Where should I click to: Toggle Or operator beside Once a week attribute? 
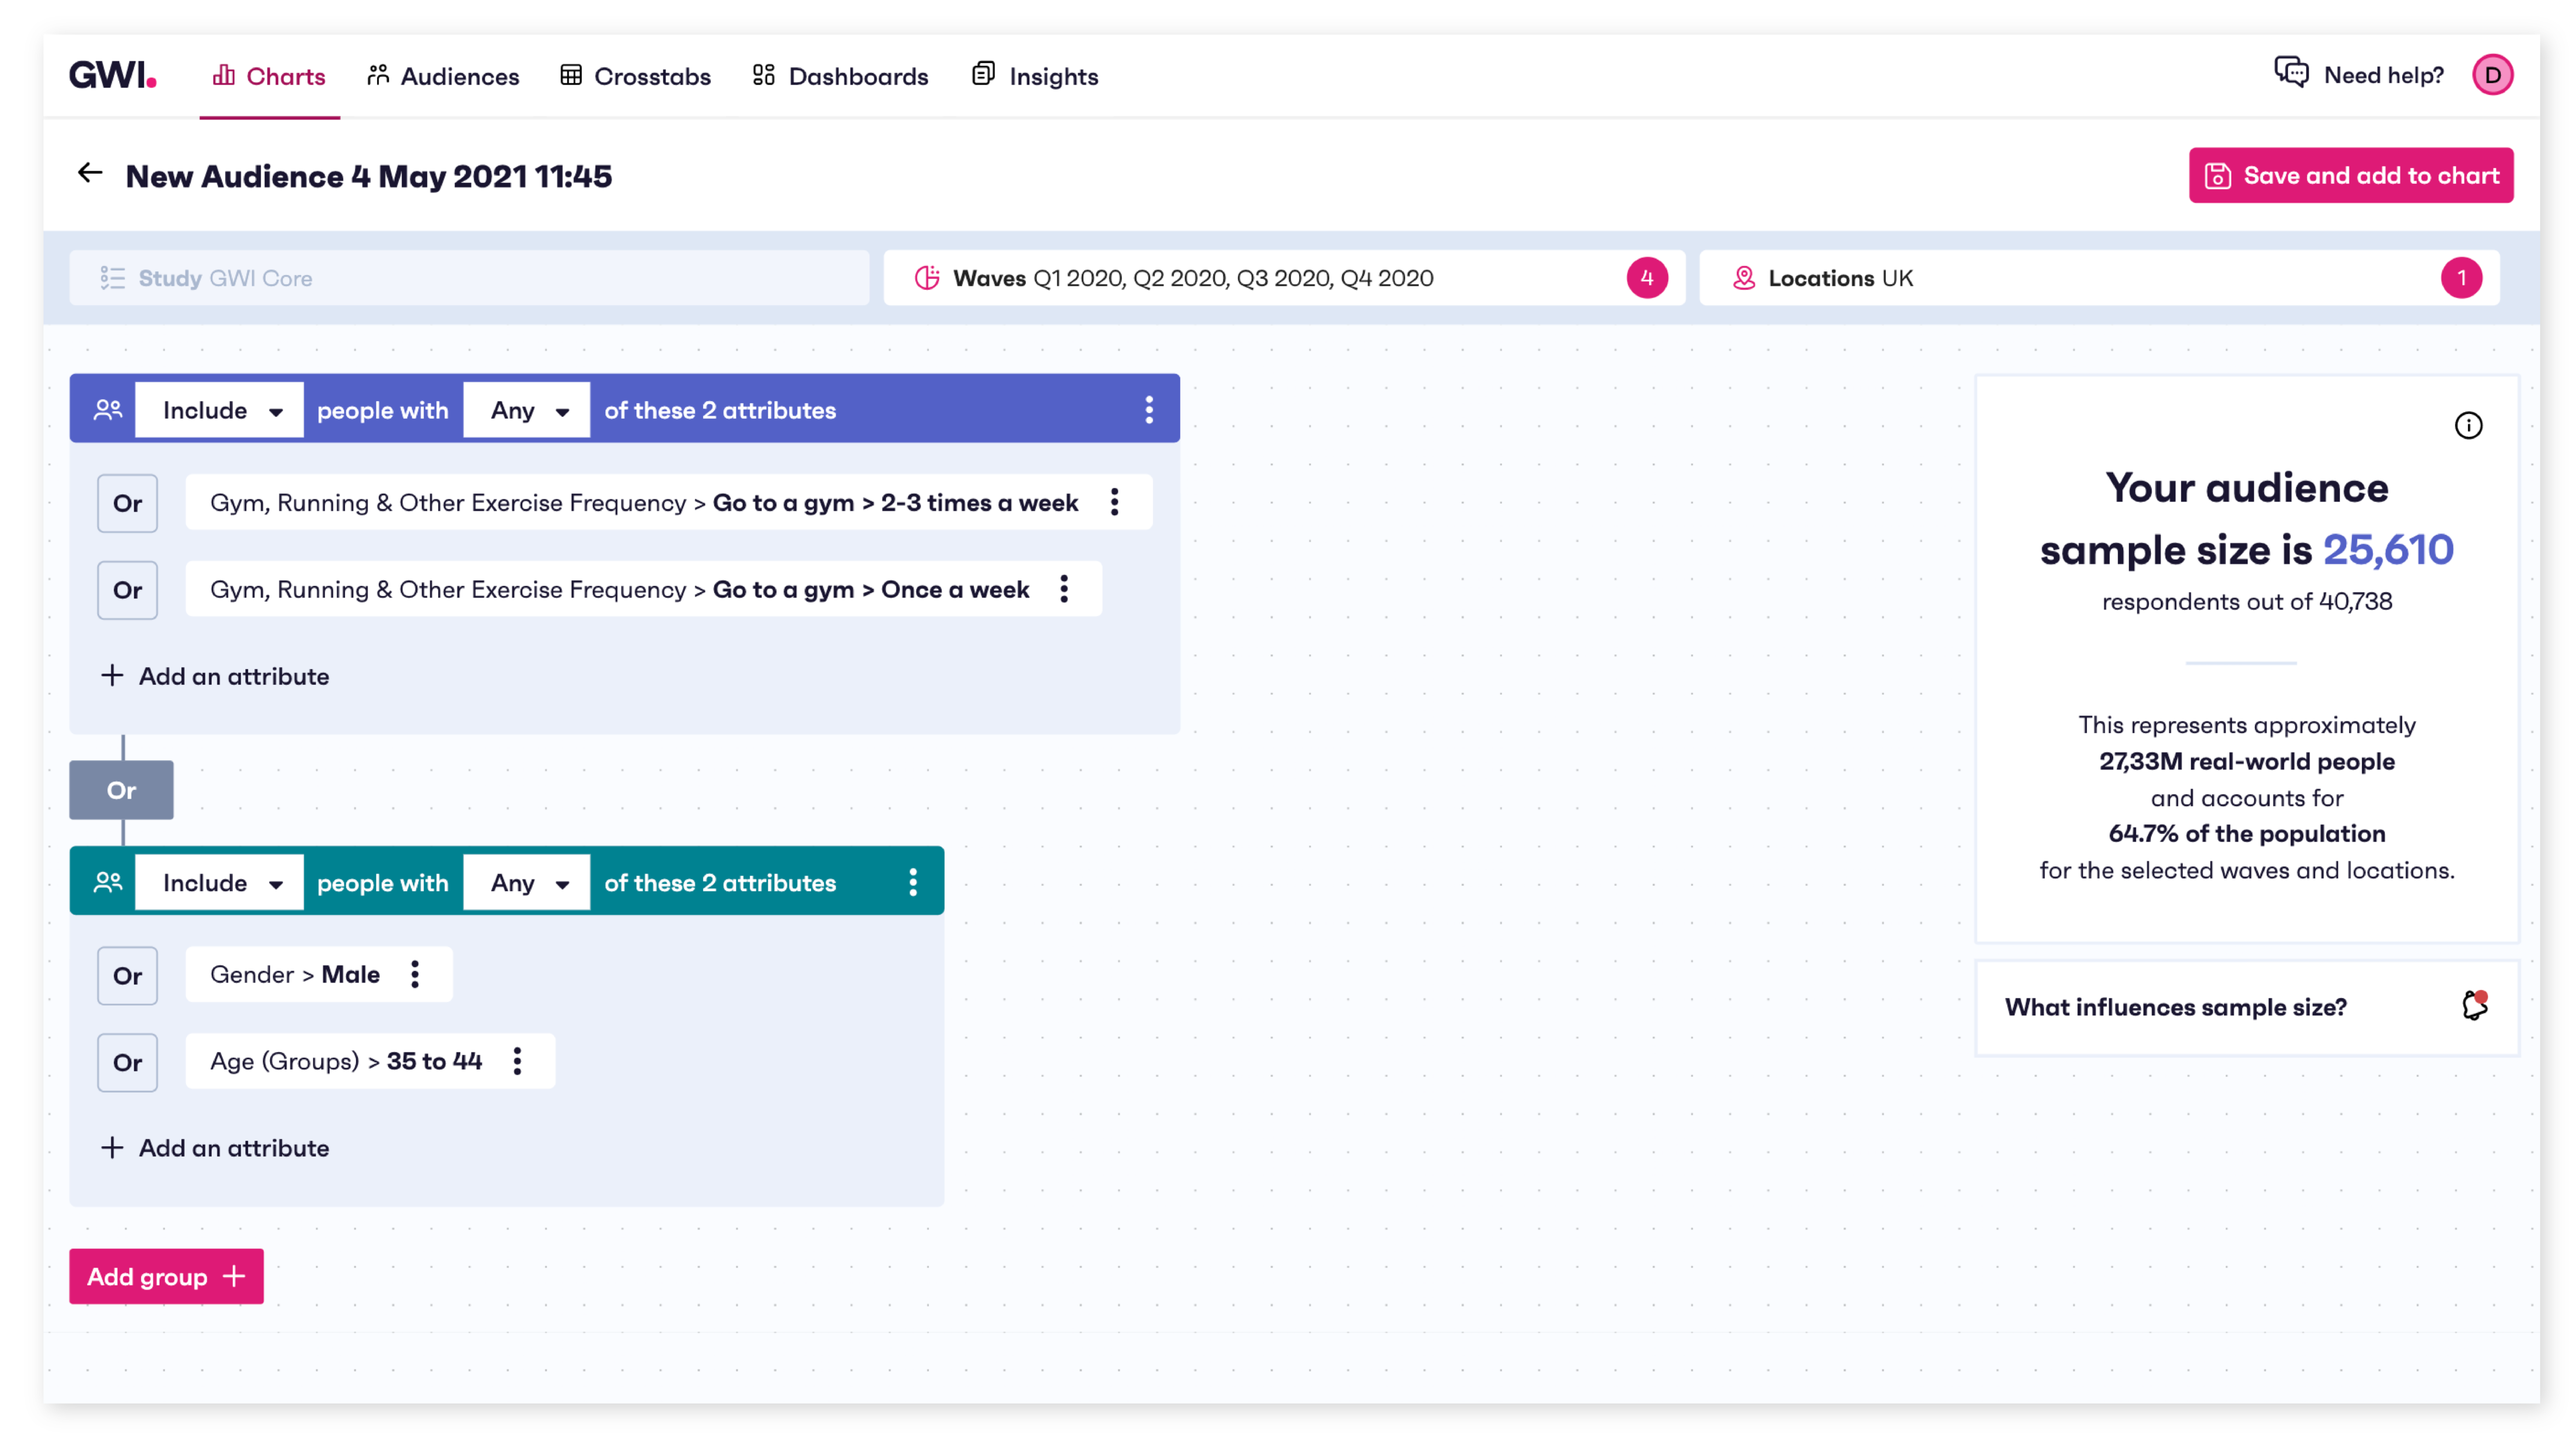(x=127, y=590)
